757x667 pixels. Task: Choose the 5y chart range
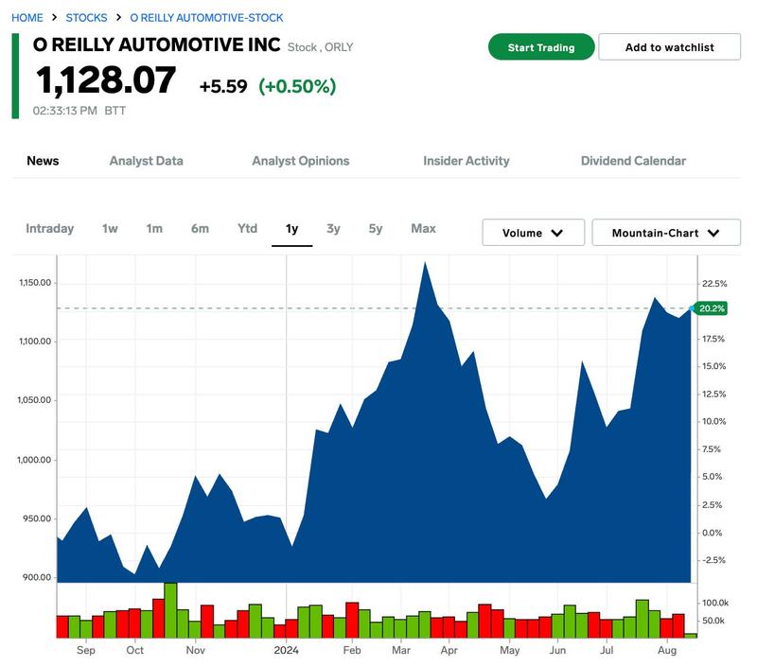click(376, 228)
